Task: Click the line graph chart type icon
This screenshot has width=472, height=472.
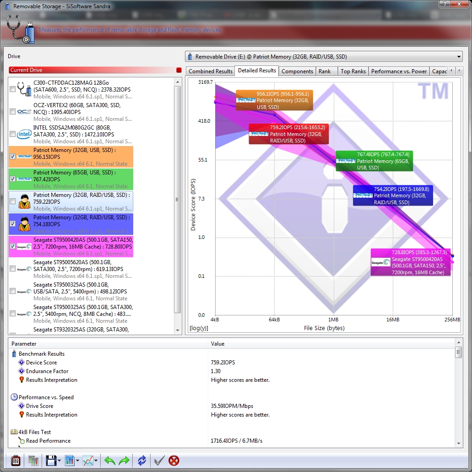Action: [x=88, y=461]
